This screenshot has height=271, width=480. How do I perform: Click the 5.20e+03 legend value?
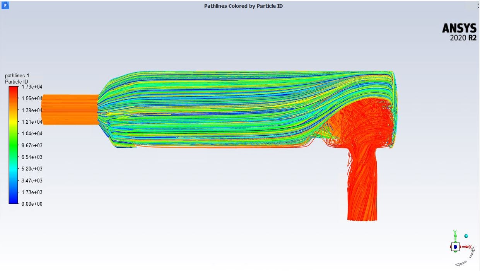tap(32, 169)
